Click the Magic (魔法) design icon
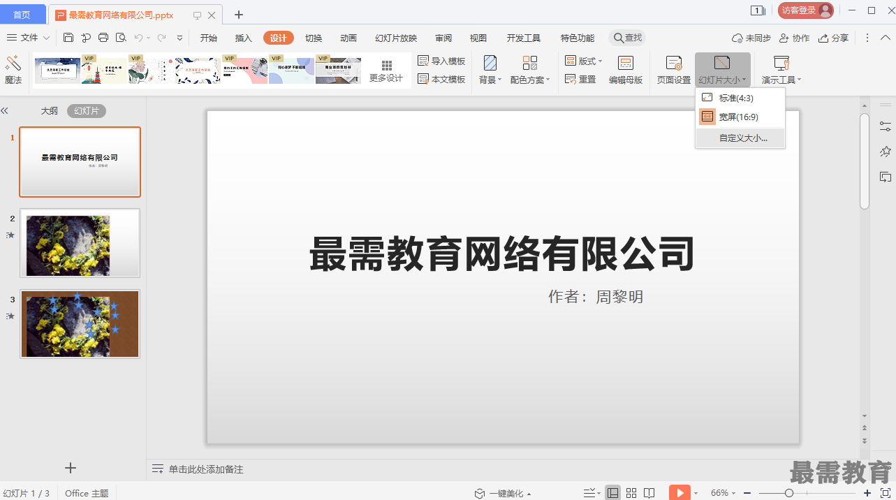Screen dimensions: 896x500 click(13, 71)
